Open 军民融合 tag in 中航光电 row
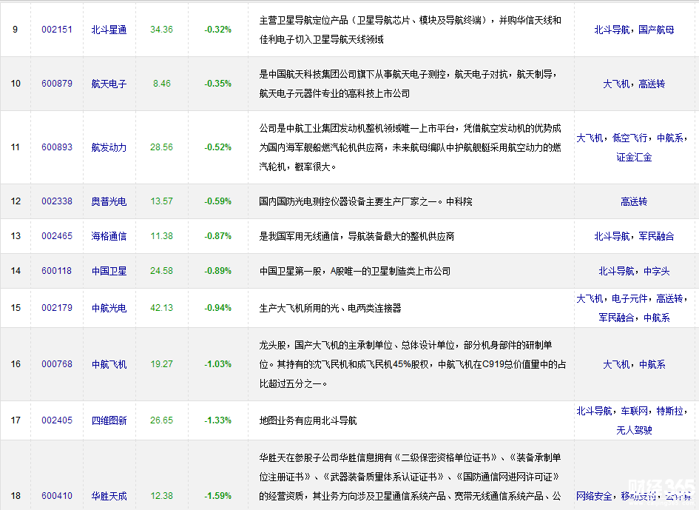 coord(616,318)
